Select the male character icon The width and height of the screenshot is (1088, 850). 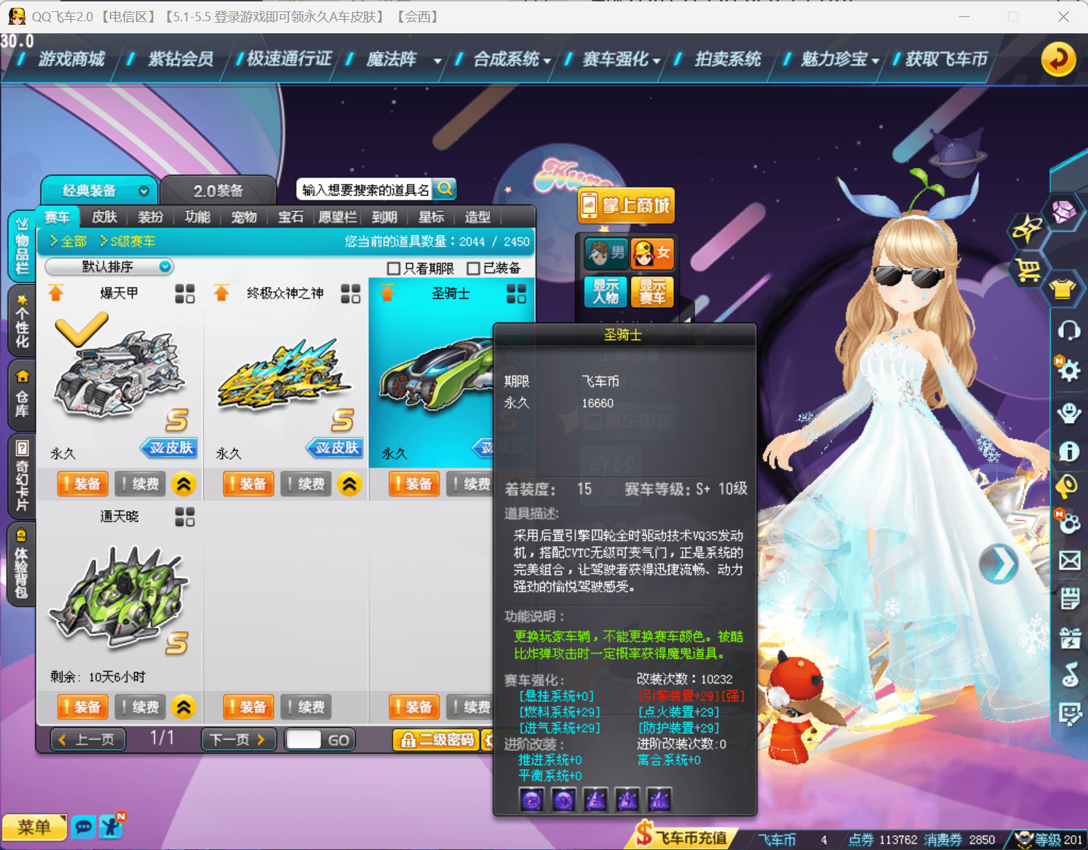606,253
